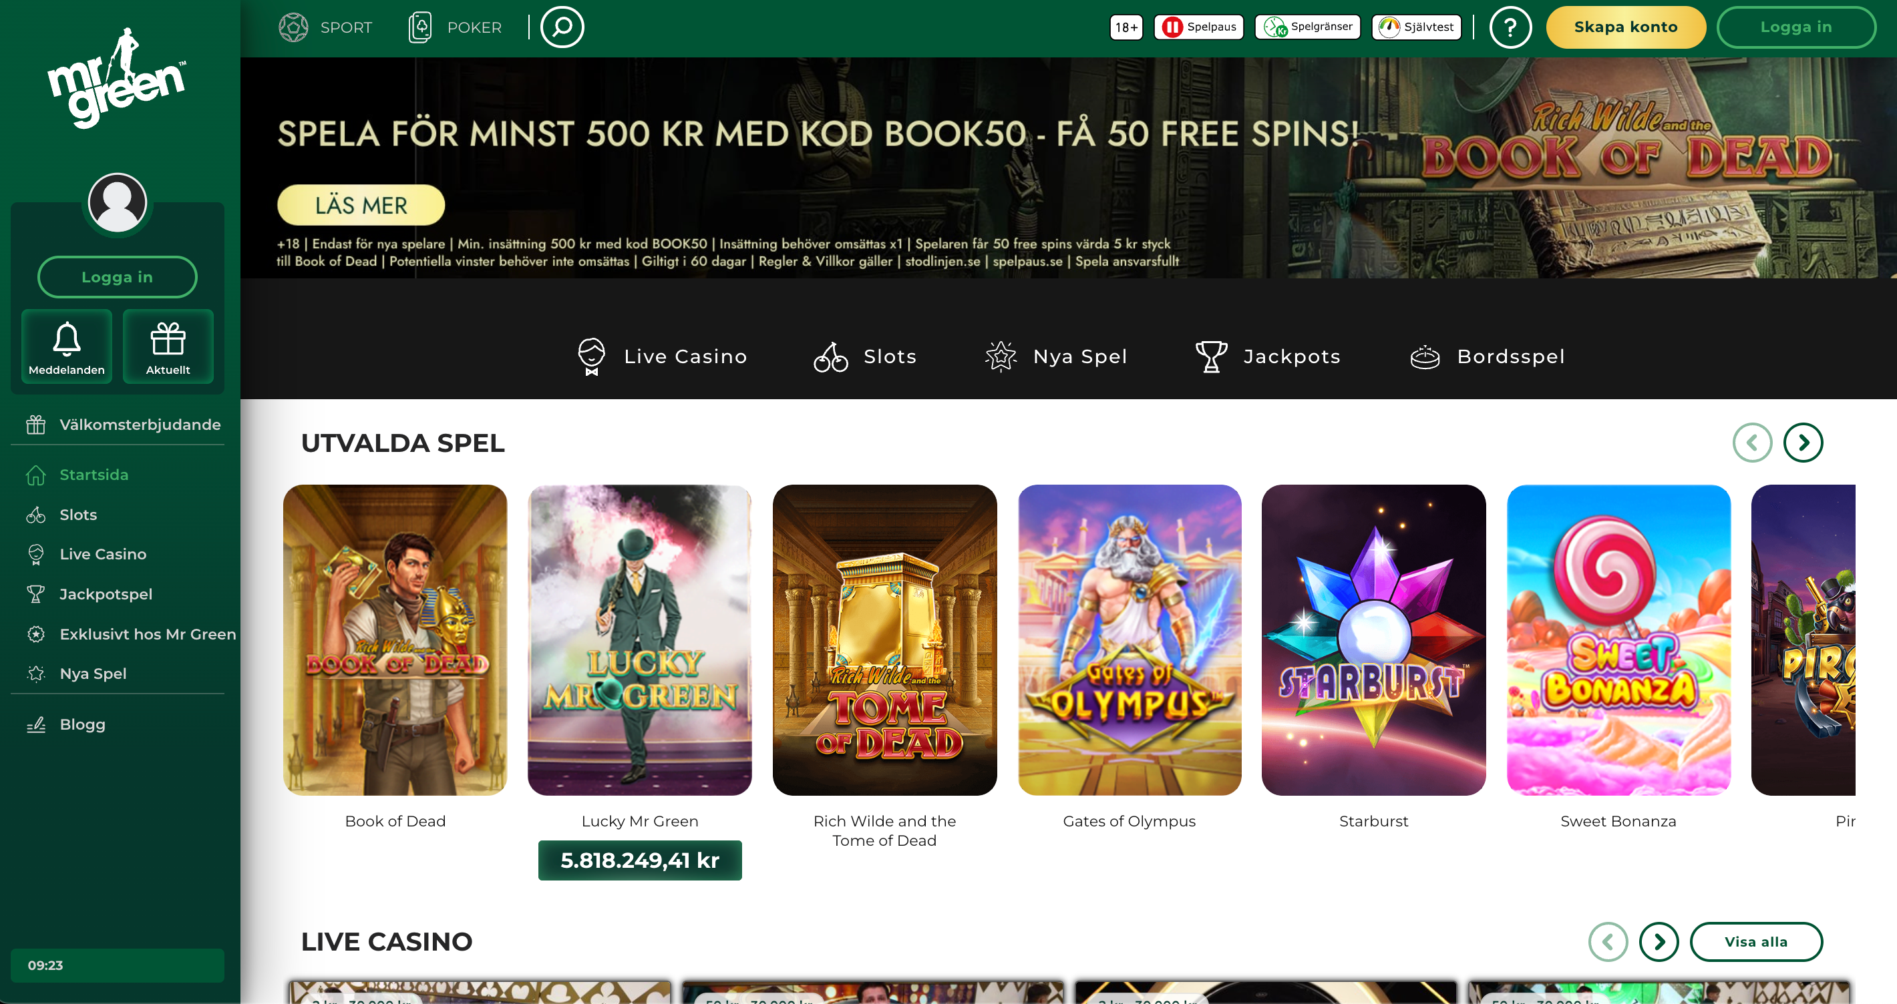The width and height of the screenshot is (1897, 1004).
Task: Advance Live Casino carousel with next arrow
Action: click(x=1659, y=941)
